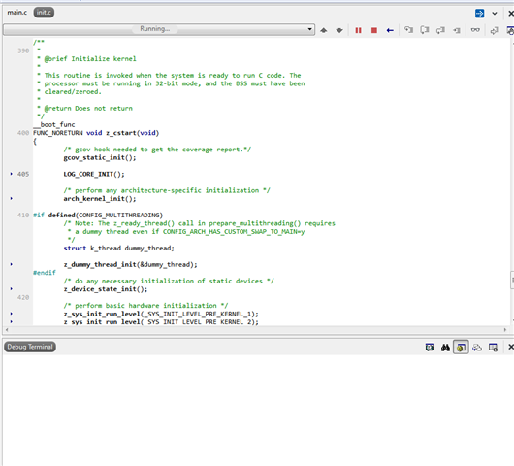Click horizontal scrollbar right arrow of editor
Screen dimensions: 514x466
pos(505,330)
